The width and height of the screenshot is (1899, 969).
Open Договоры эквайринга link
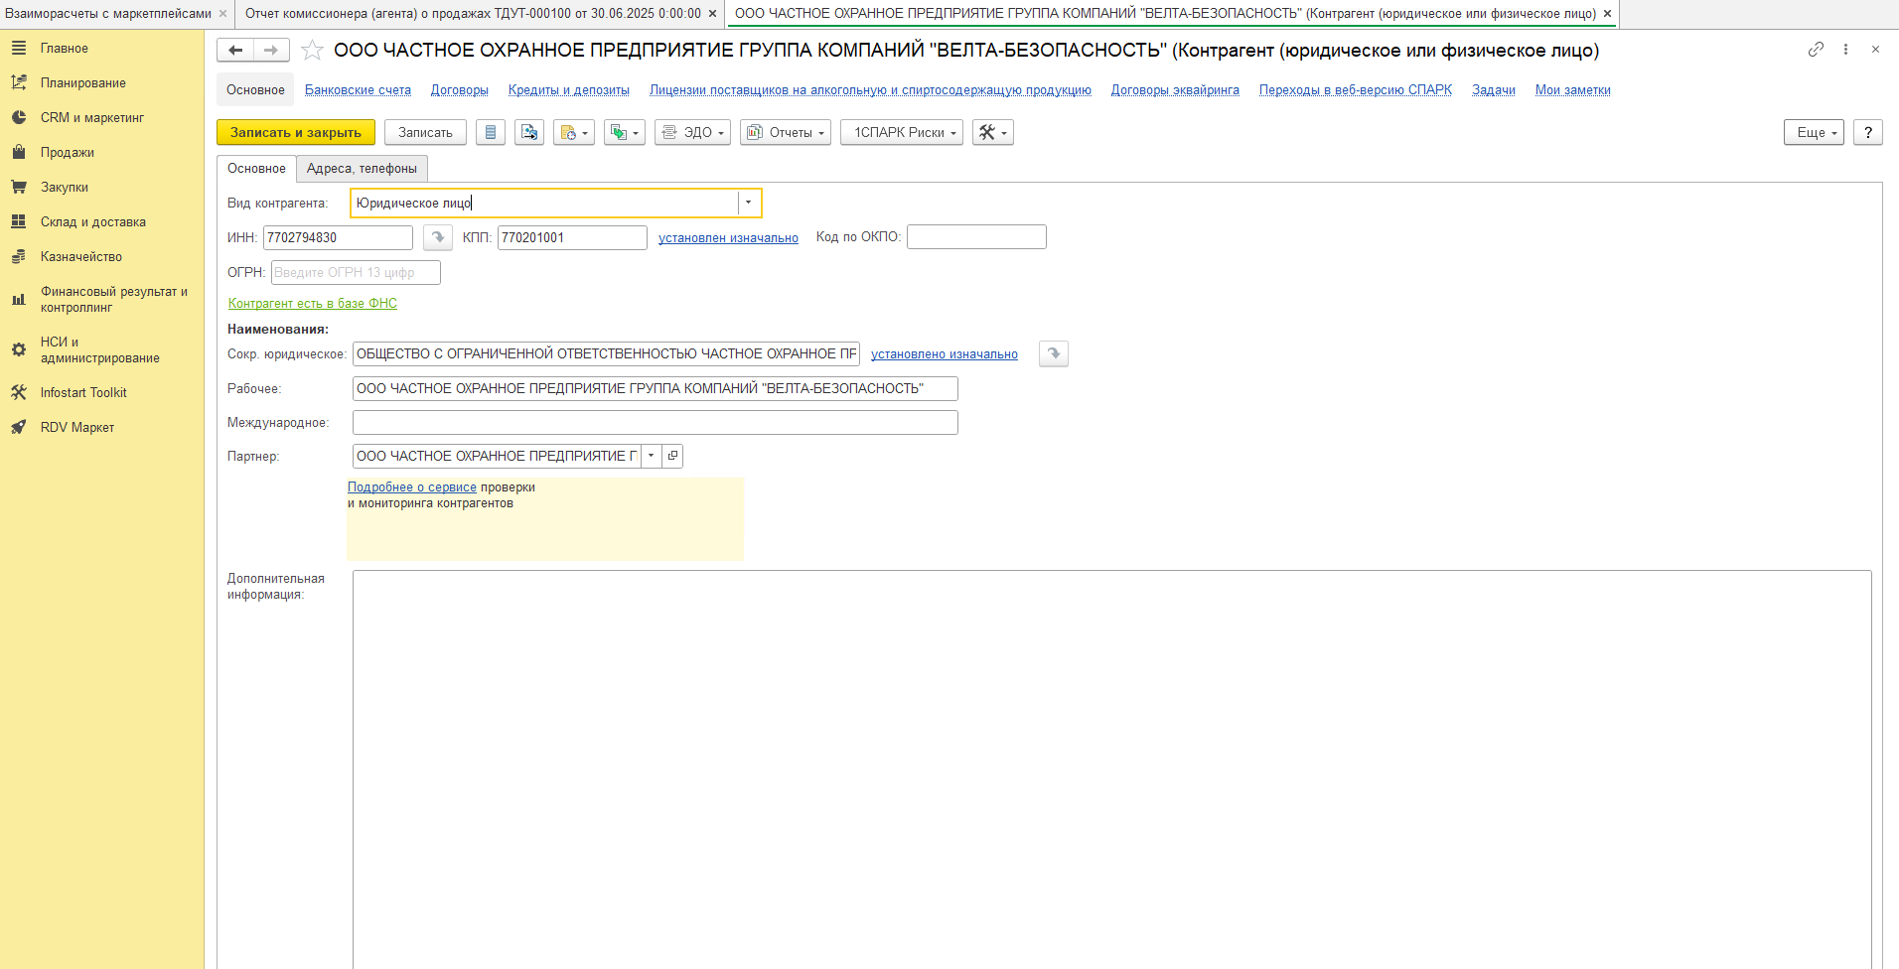(x=1175, y=89)
